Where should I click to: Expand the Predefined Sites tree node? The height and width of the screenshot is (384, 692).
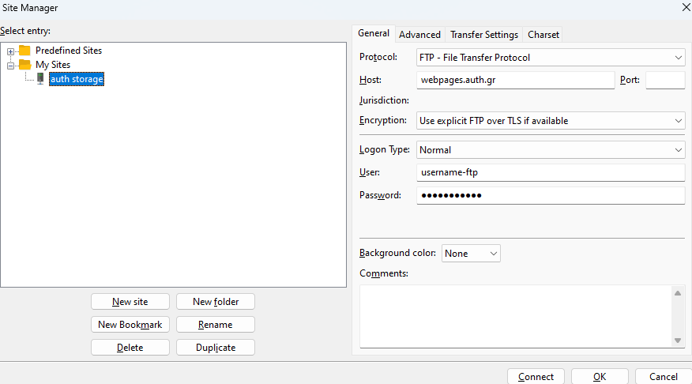point(11,51)
